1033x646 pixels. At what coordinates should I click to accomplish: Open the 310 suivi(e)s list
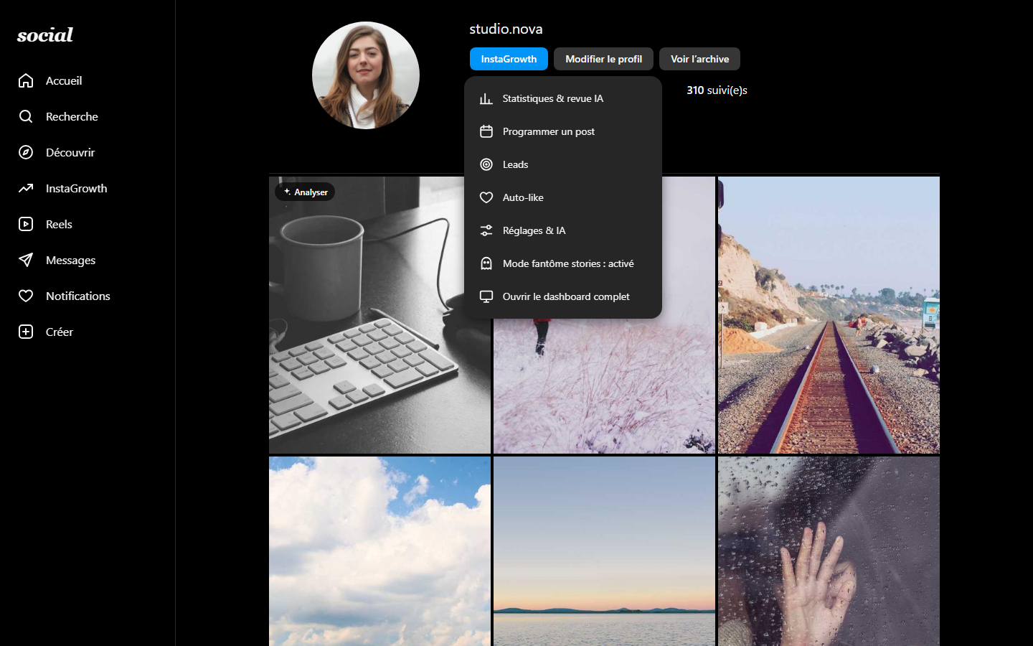(x=717, y=90)
